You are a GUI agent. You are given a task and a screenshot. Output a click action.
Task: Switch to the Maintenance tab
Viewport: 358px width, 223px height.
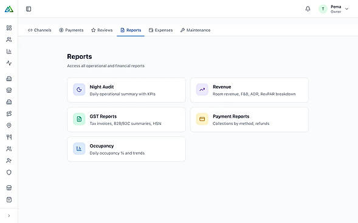click(196, 30)
